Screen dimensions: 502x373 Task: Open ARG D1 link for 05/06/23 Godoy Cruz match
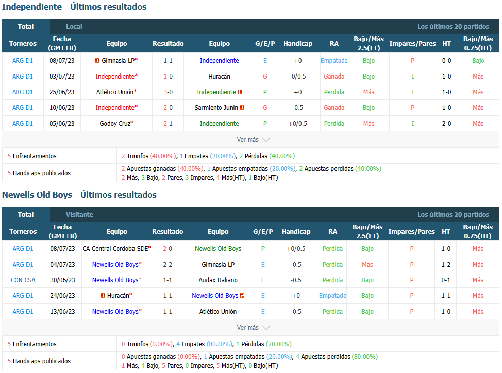(22, 123)
